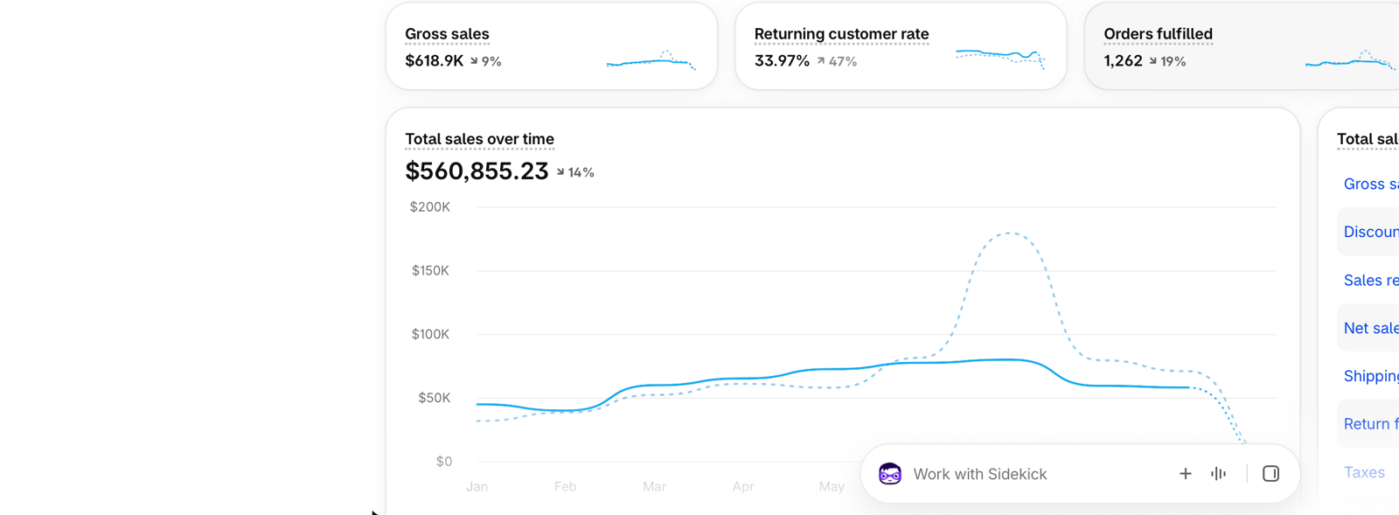Click the 1,262 orders fulfilled value
The height and width of the screenshot is (515, 1399).
(1123, 61)
